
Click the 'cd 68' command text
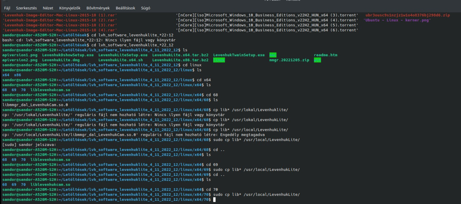212,95
